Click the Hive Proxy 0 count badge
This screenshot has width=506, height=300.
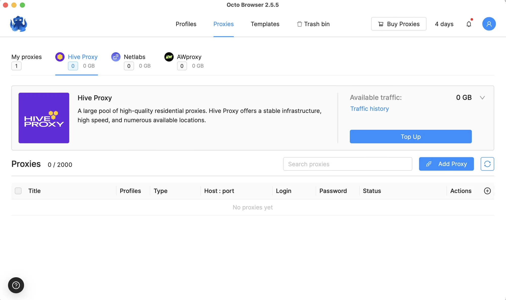(x=73, y=66)
